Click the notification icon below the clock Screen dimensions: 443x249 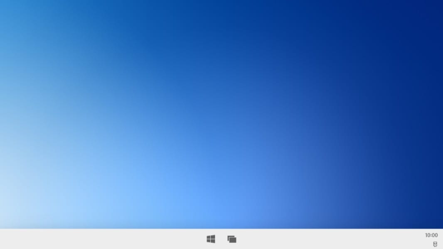[x=435, y=244]
